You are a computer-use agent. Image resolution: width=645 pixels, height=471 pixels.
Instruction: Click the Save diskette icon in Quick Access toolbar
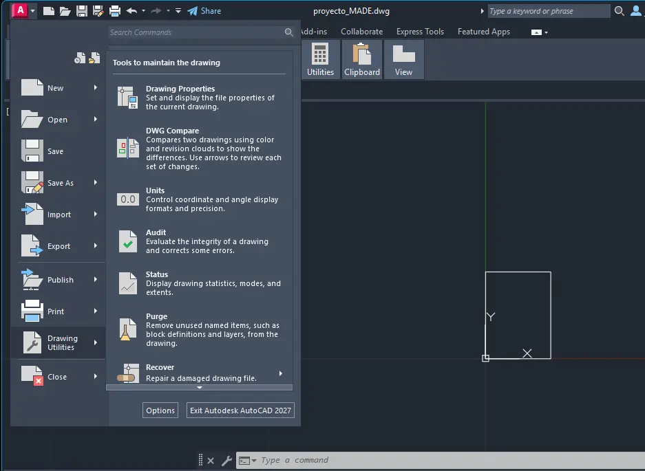click(x=82, y=11)
